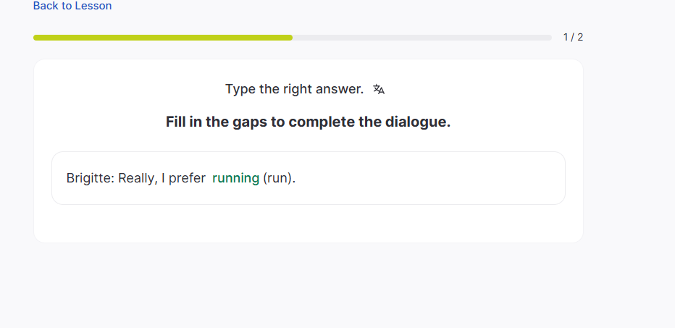Click the "(run)" verb hint

tap(279, 178)
